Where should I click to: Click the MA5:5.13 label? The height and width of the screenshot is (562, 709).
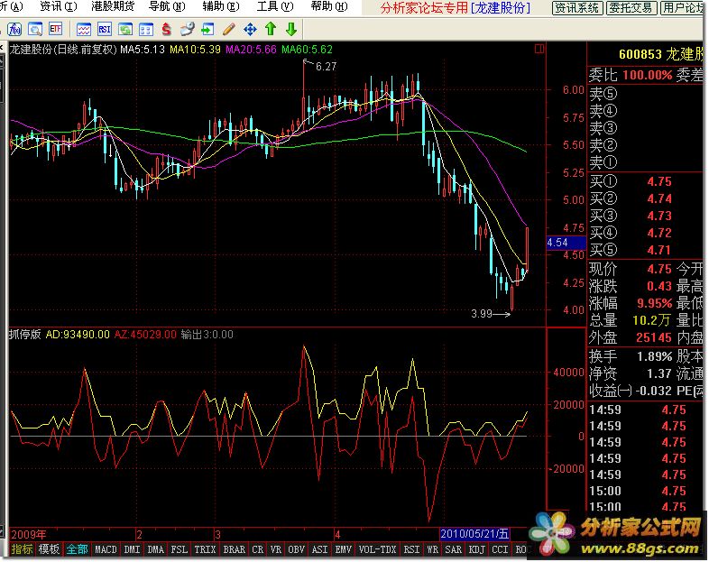[x=143, y=50]
